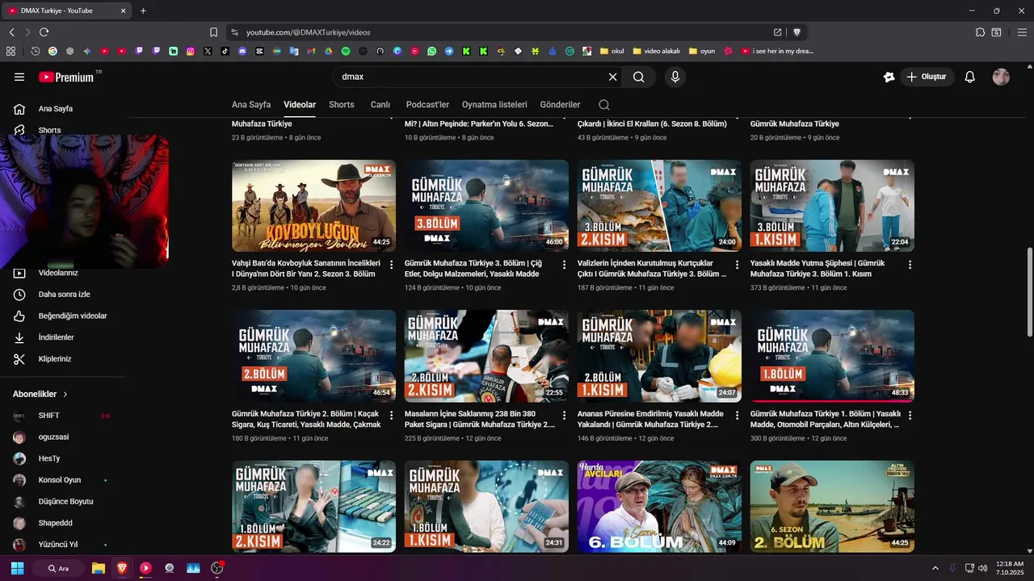This screenshot has width=1034, height=581.
Task: Search within the DMAX channel via magnifier
Action: (604, 105)
